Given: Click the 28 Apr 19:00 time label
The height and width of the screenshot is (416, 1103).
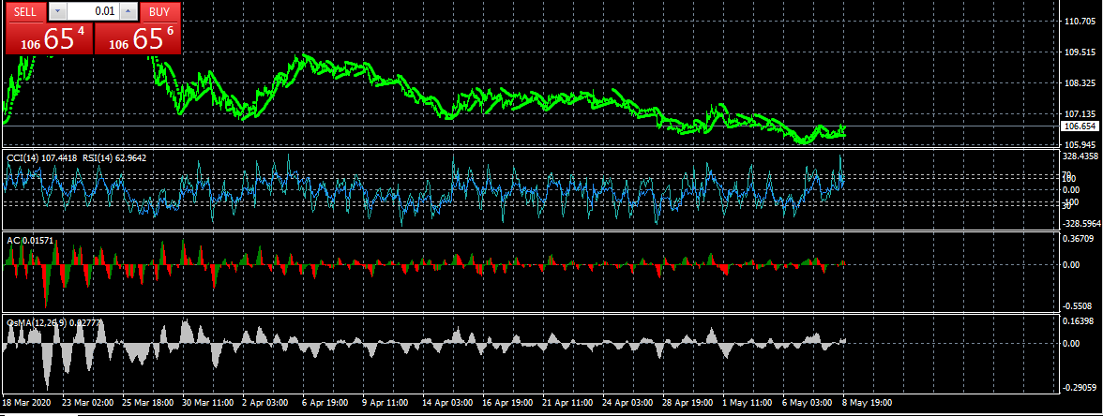Looking at the screenshot, I should [688, 403].
